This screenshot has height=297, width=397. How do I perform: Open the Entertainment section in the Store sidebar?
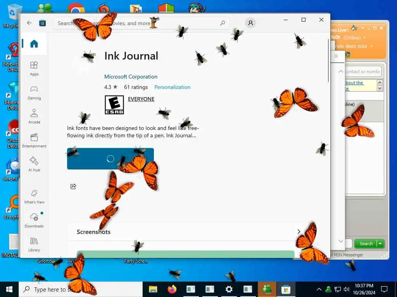34,140
